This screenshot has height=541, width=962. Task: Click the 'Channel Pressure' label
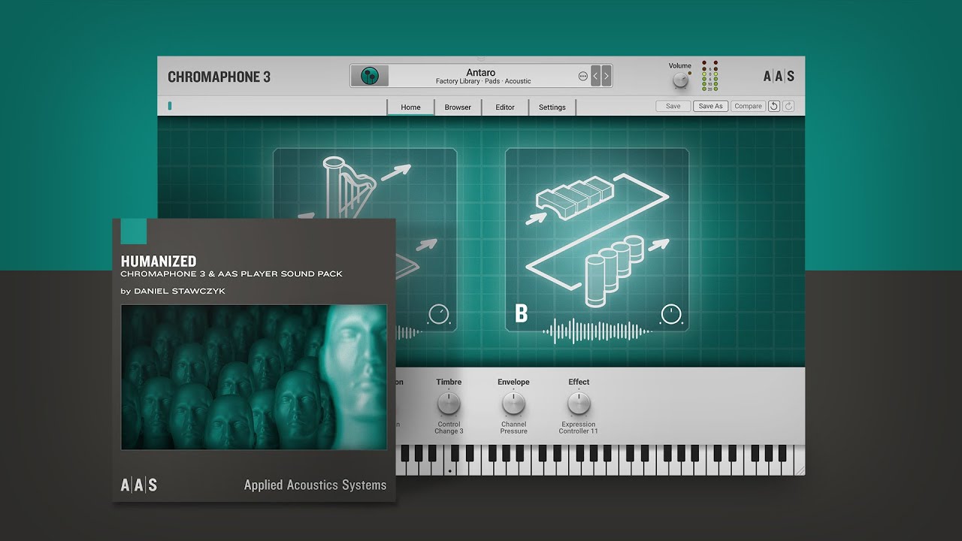pyautogui.click(x=513, y=428)
